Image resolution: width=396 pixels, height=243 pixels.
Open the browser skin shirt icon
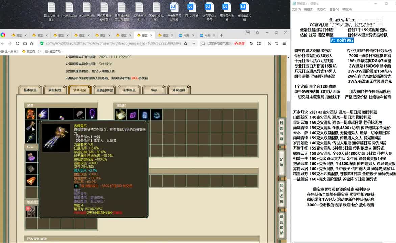[x=257, y=32]
